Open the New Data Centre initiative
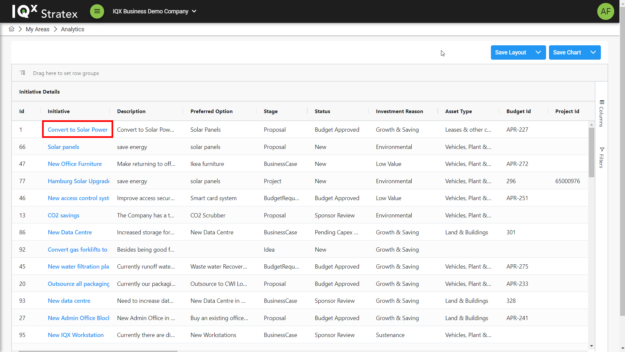 pyautogui.click(x=70, y=232)
